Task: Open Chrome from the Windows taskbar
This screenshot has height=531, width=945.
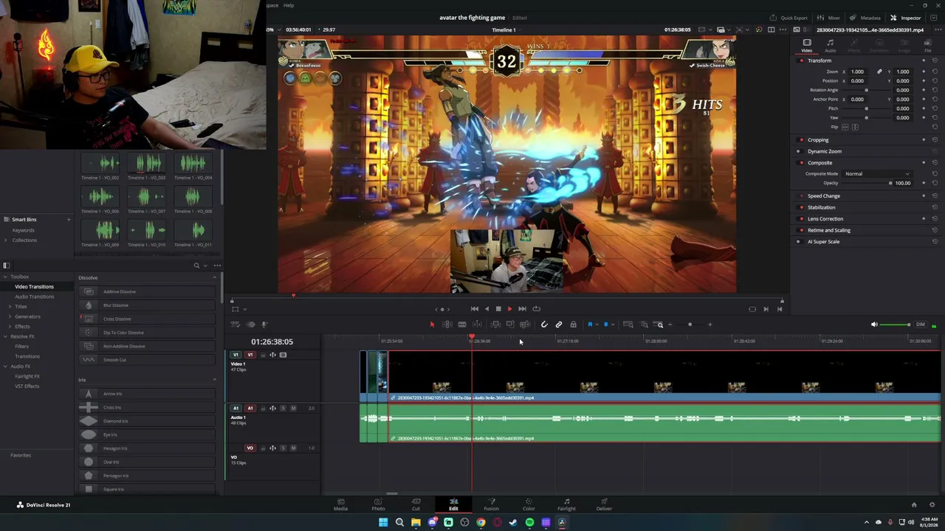Action: coord(481,522)
